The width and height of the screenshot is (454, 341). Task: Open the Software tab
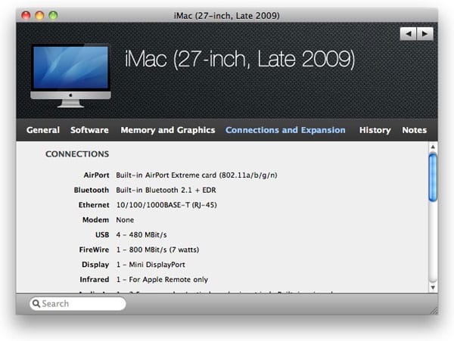[89, 130]
